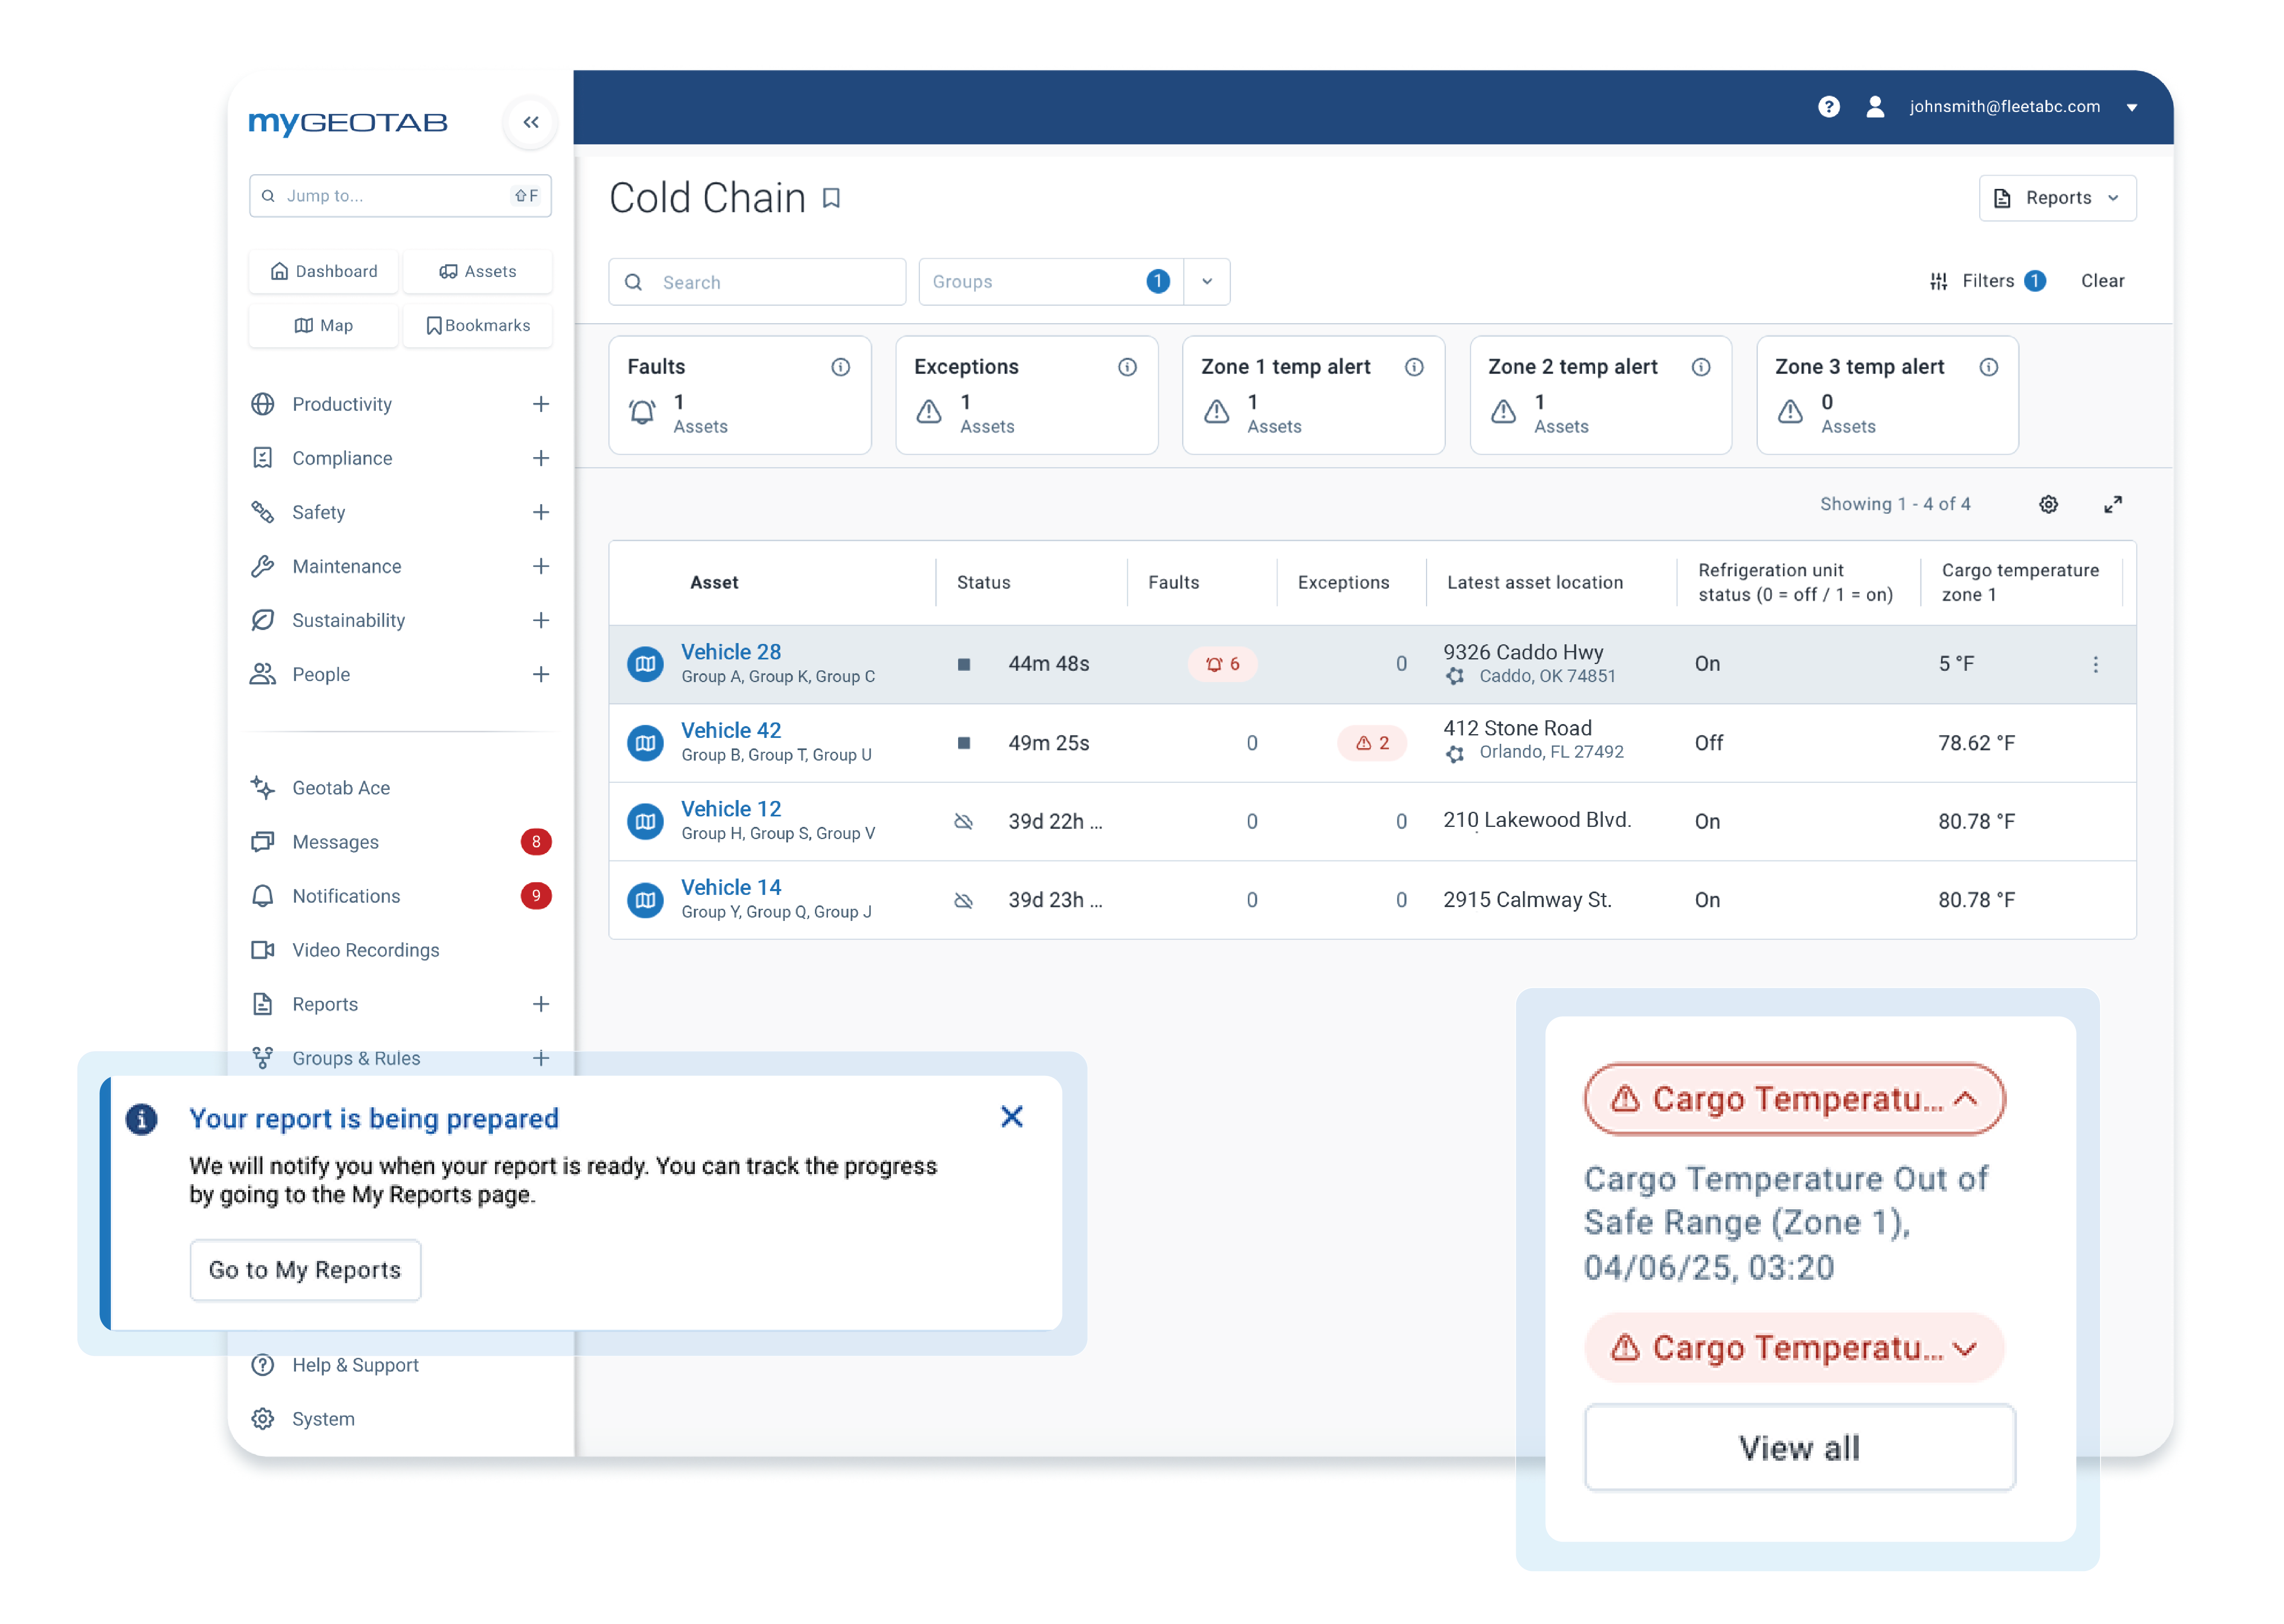Open Geotab Ace
2284x1624 pixels.
[x=341, y=788]
